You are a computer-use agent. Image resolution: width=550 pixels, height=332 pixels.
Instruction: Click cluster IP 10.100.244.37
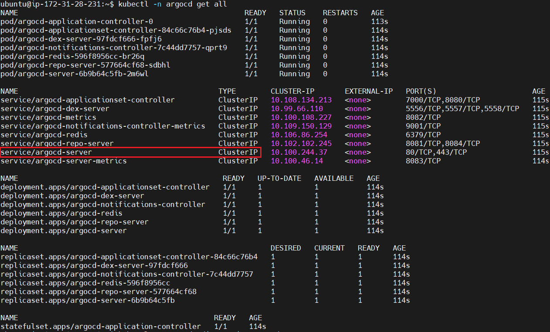(299, 152)
